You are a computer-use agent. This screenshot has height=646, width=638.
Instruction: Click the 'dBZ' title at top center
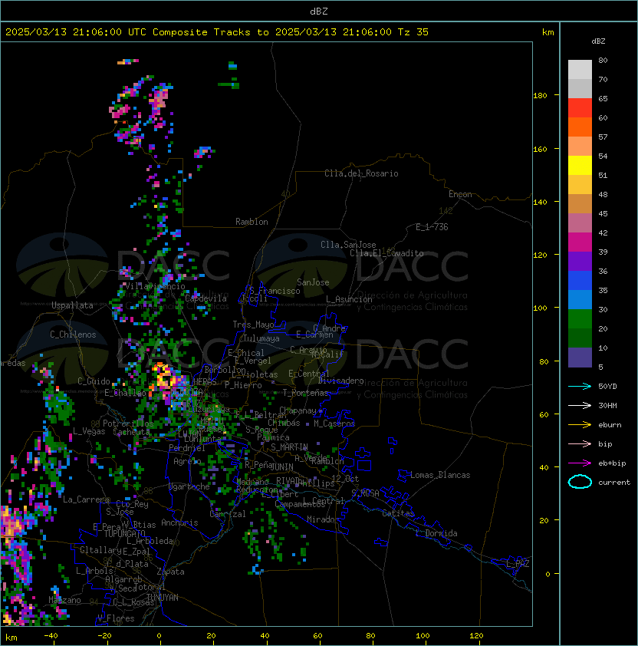point(319,11)
